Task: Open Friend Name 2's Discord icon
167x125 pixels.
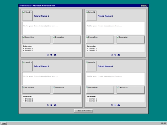Action: coord(119,55)
